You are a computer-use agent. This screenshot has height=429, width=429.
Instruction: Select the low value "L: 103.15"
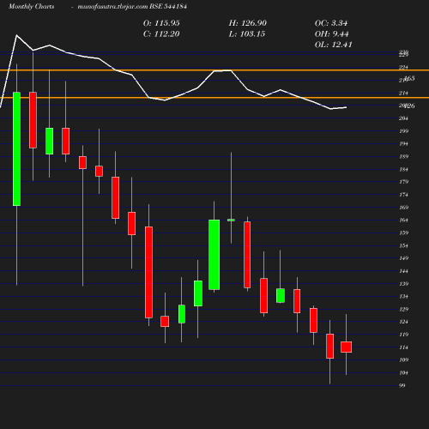pos(247,34)
